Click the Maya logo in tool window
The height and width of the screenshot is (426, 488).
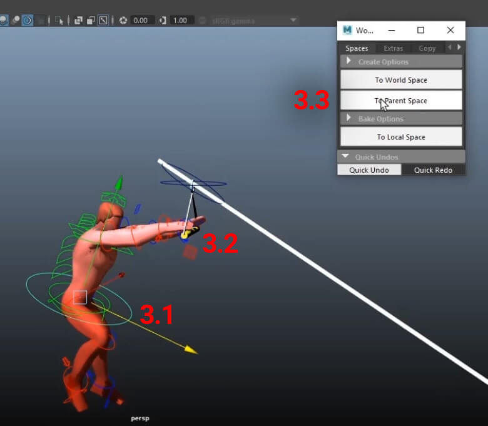(x=347, y=30)
